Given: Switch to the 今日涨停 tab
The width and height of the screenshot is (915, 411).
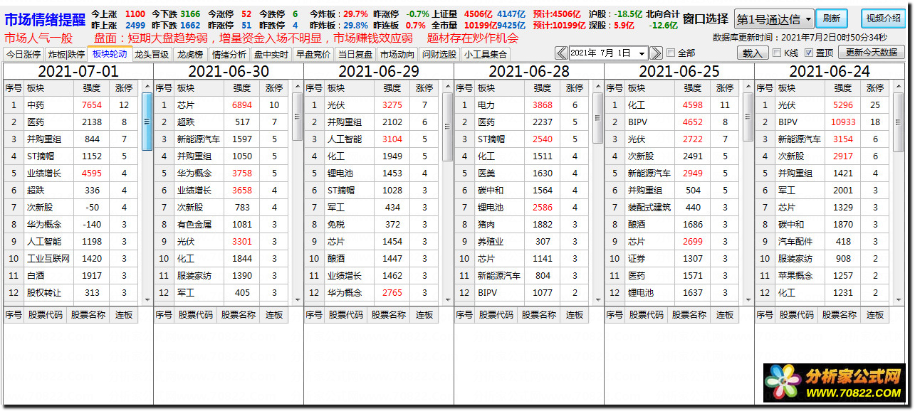Looking at the screenshot, I should [x=23, y=54].
